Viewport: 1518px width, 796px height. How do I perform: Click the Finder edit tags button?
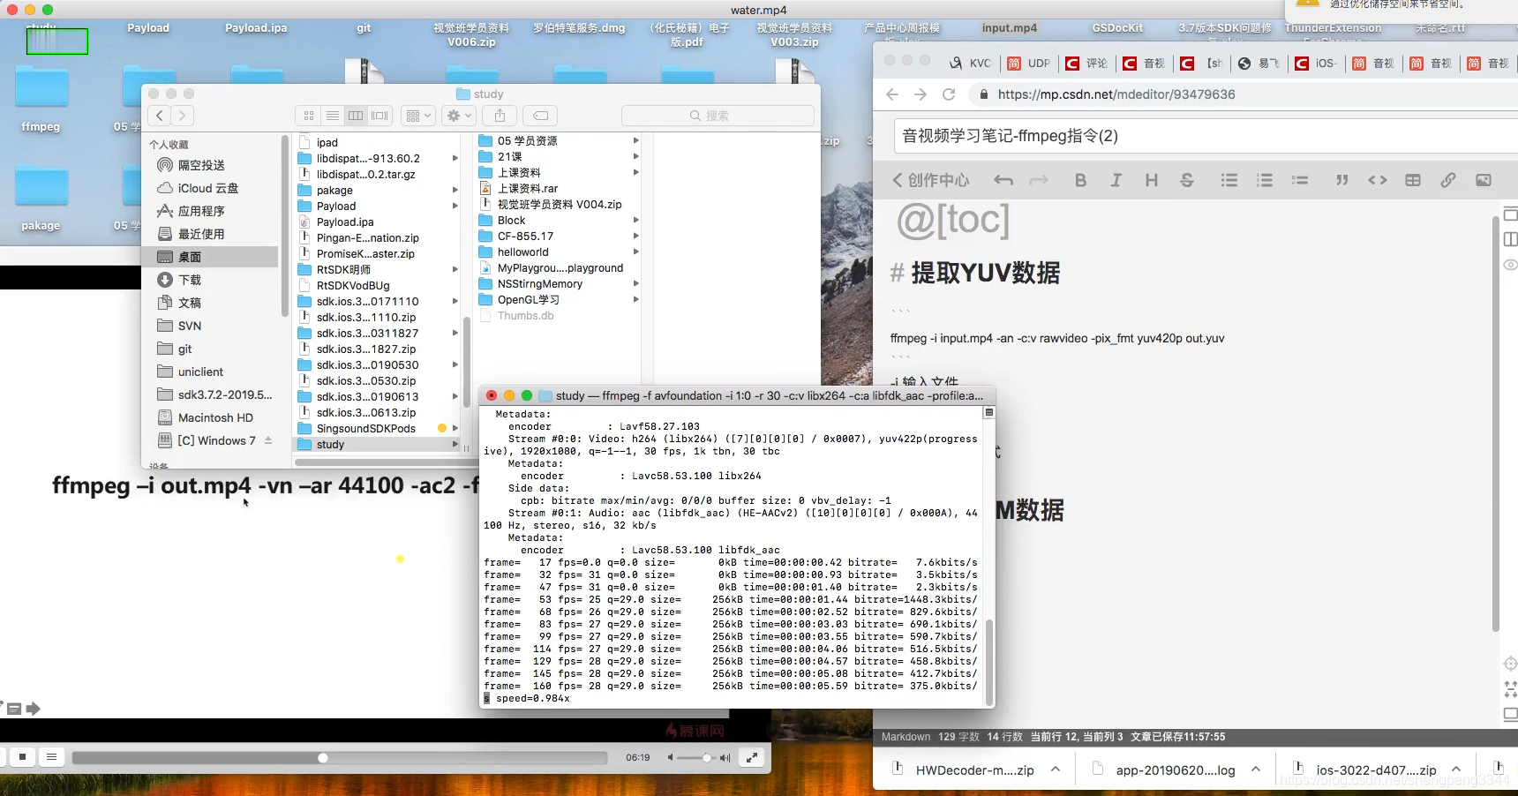point(541,116)
